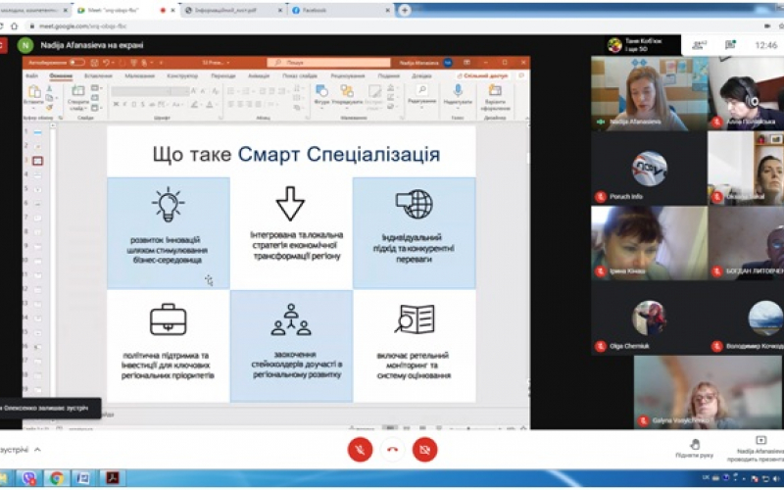The width and height of the screenshot is (784, 490).
Task: Click the document magnifier icon on slide
Action: coord(415,319)
